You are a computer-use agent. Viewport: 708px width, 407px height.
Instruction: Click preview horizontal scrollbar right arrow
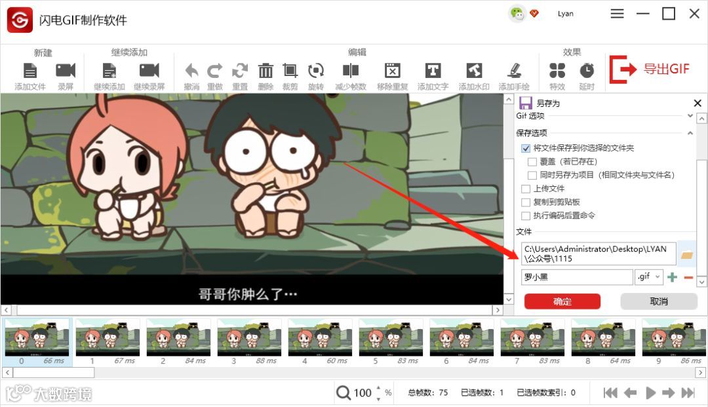pyautogui.click(x=498, y=310)
